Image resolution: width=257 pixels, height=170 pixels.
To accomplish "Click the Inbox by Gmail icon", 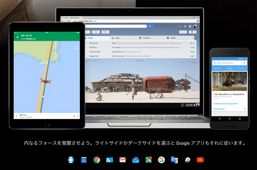I will (136, 160).
